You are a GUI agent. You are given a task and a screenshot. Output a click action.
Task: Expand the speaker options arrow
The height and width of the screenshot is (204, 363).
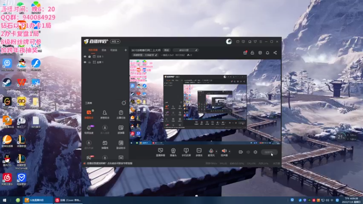230,151
